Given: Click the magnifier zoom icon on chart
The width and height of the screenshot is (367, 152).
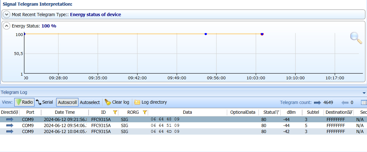Looking at the screenshot, I should coord(356,38).
